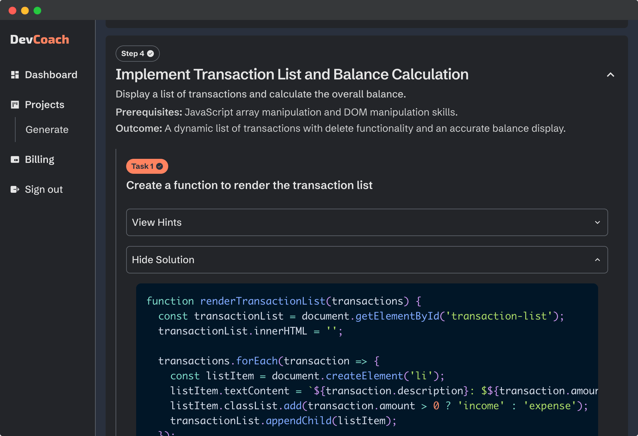
Task: Click the Billing card icon
Action: tap(15, 159)
